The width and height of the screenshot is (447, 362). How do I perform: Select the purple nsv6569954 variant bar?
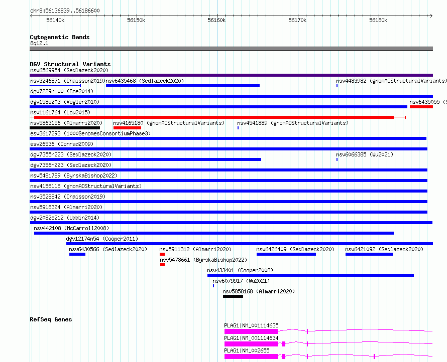[x=231, y=75]
